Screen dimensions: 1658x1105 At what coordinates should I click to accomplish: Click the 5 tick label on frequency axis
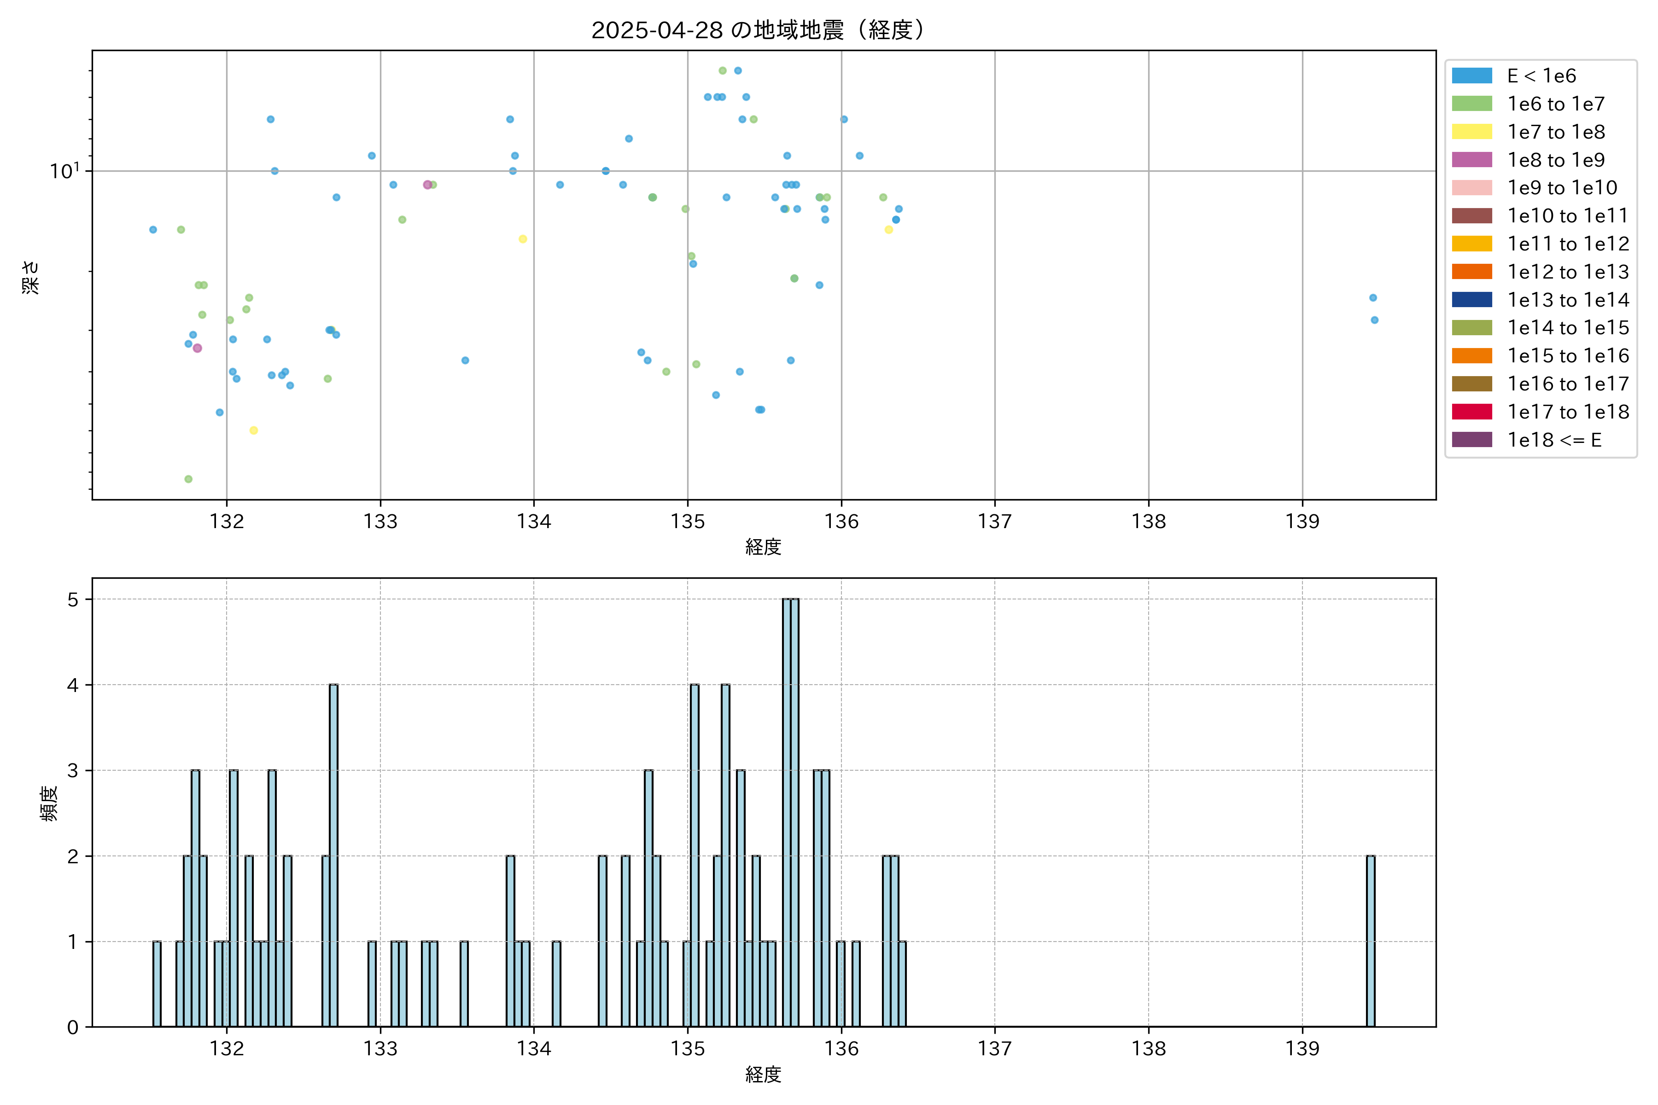coord(73,600)
